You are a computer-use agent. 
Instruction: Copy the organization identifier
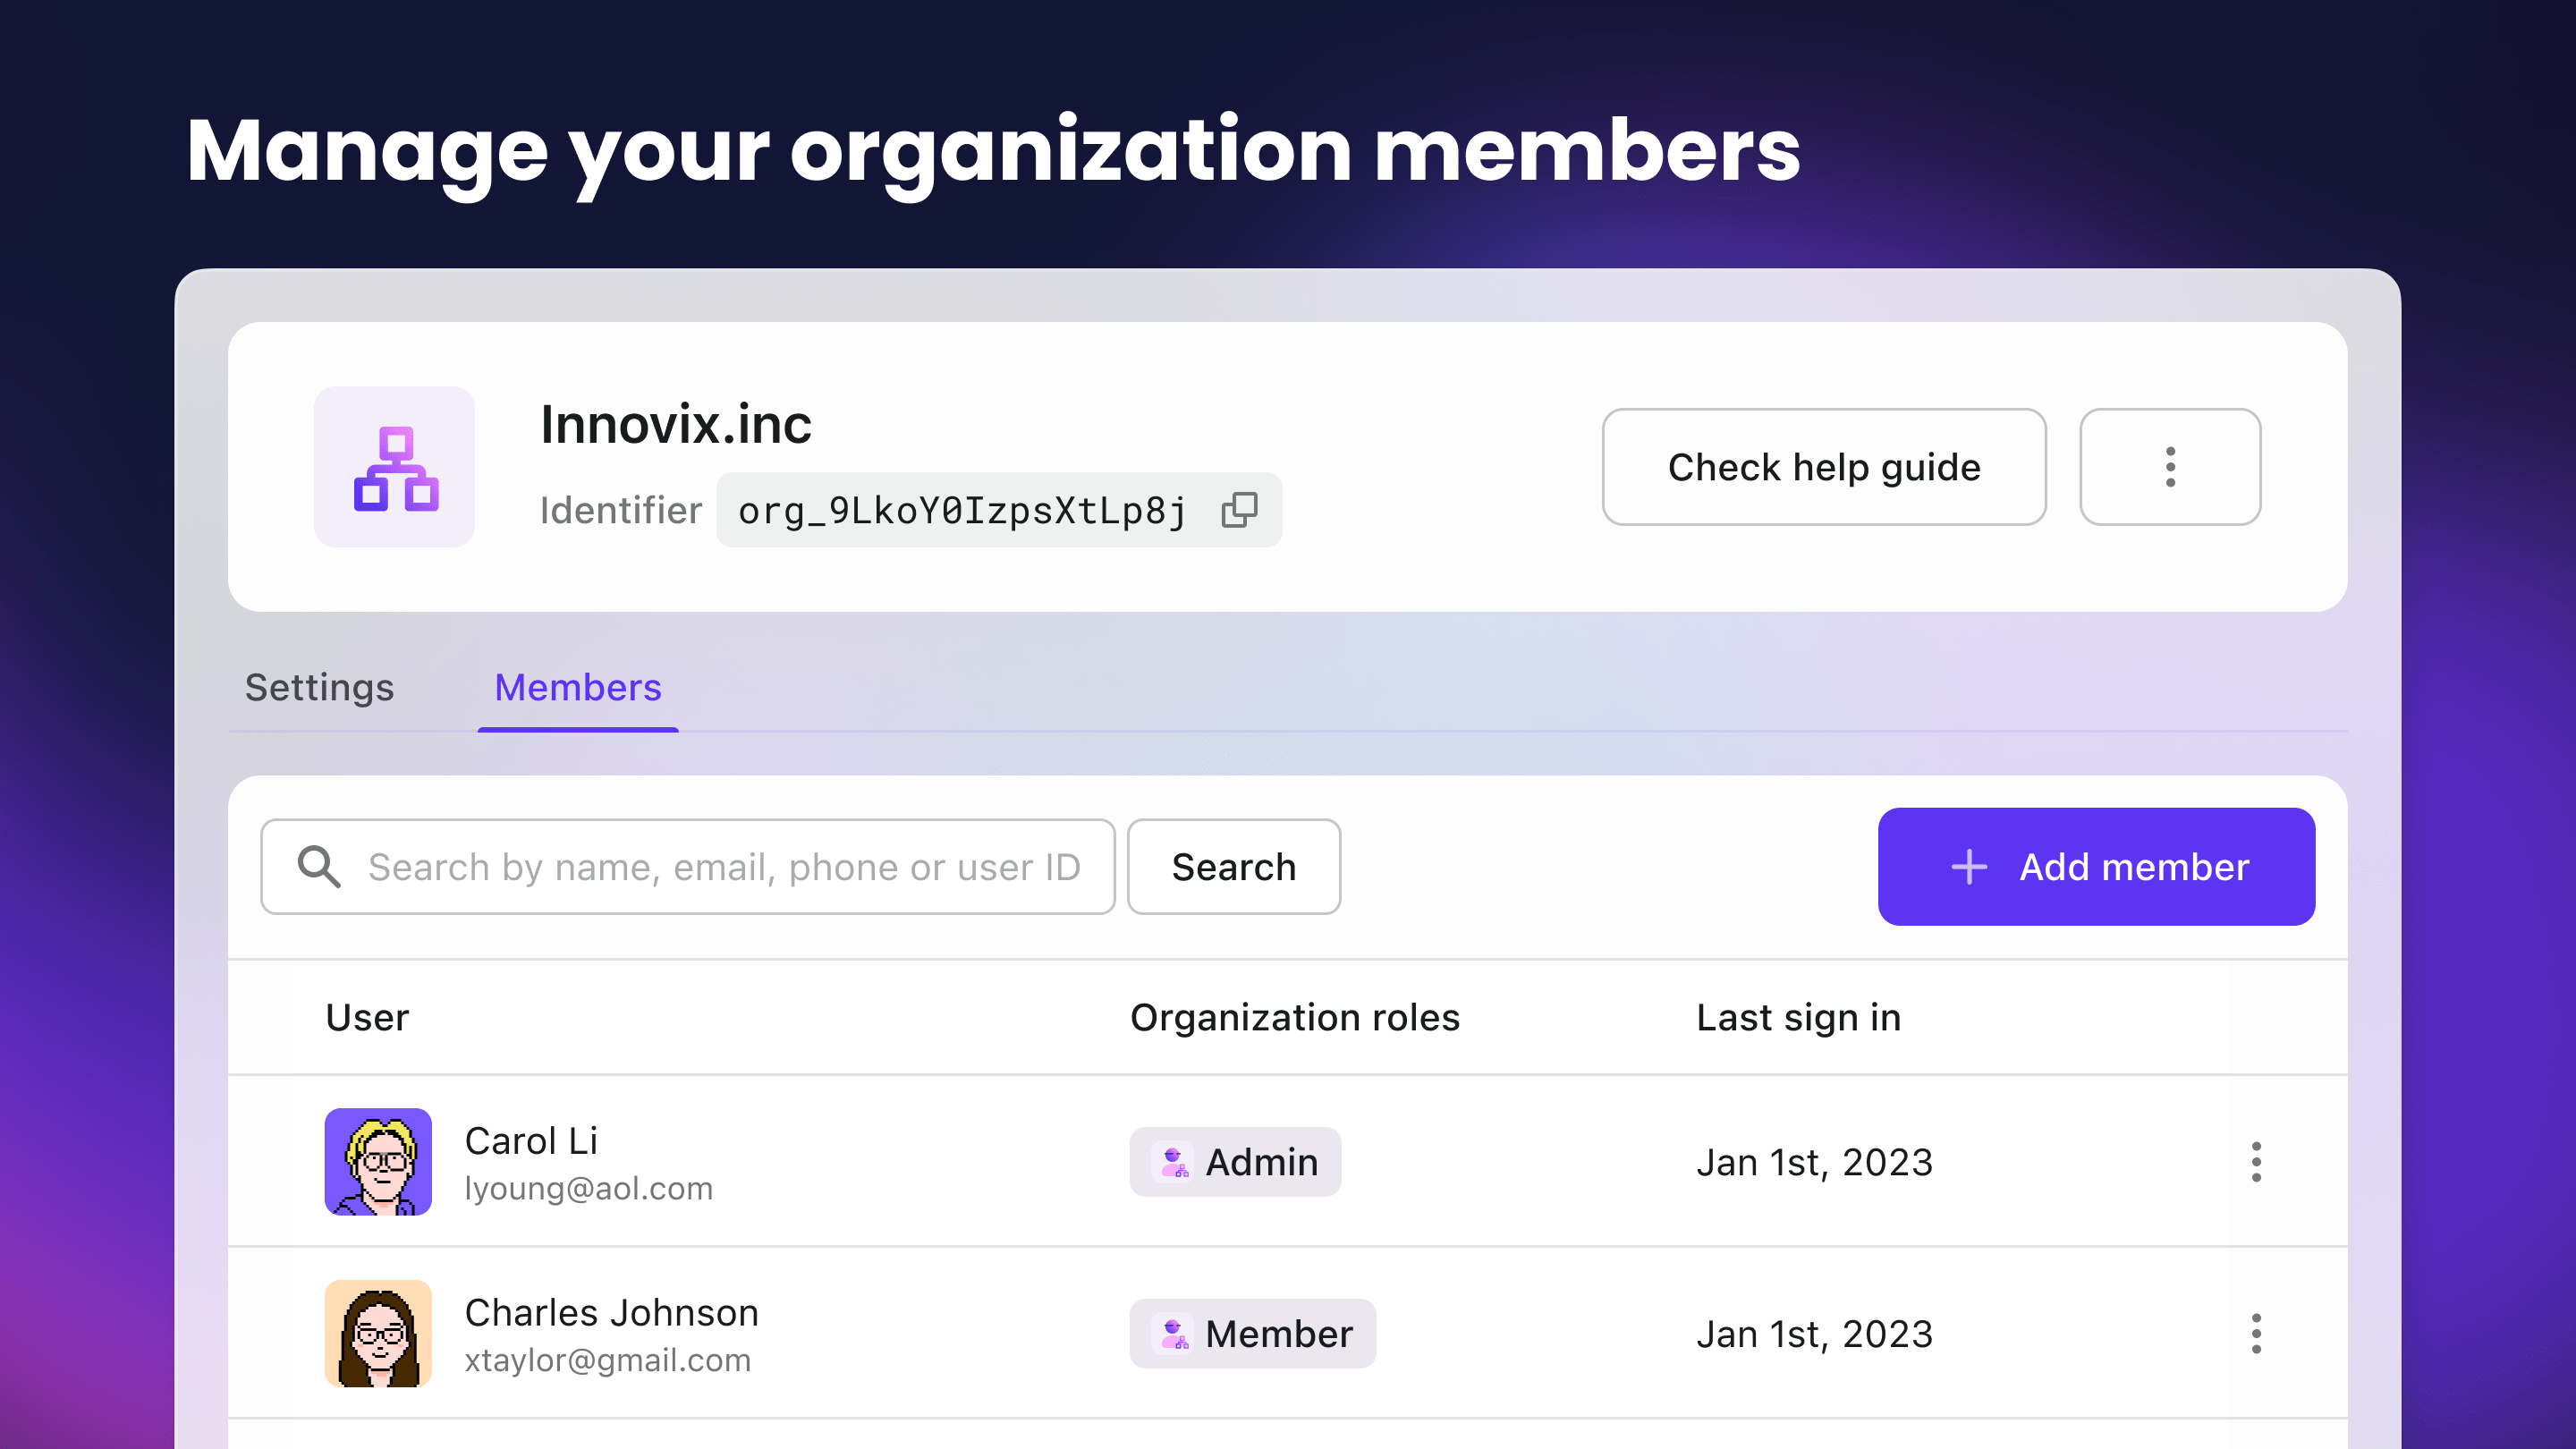[x=1239, y=510]
